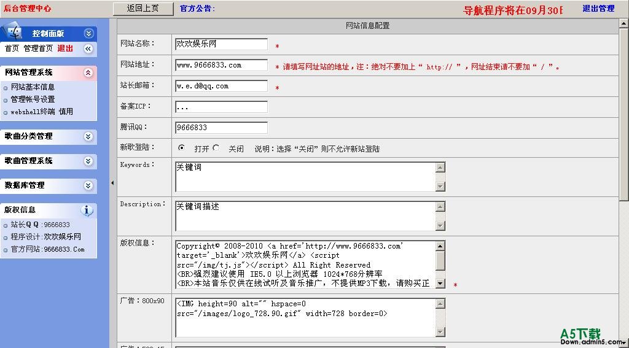Click the double-left arrow beside 退出

click(88, 49)
